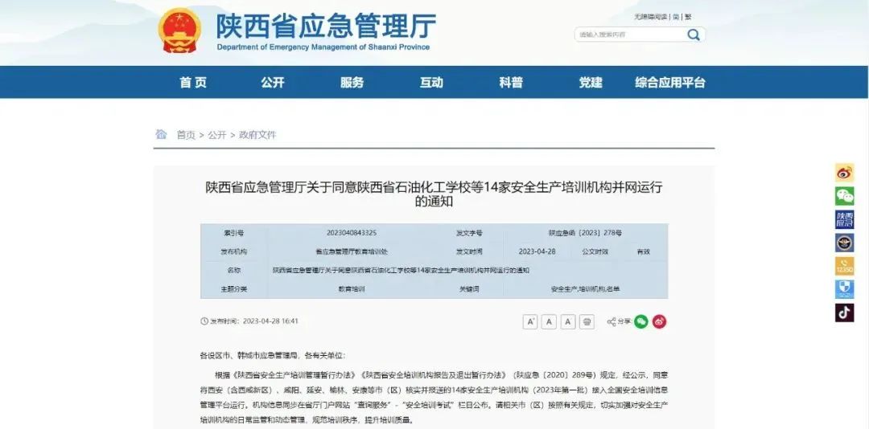Click the search magnifier icon

click(x=694, y=35)
